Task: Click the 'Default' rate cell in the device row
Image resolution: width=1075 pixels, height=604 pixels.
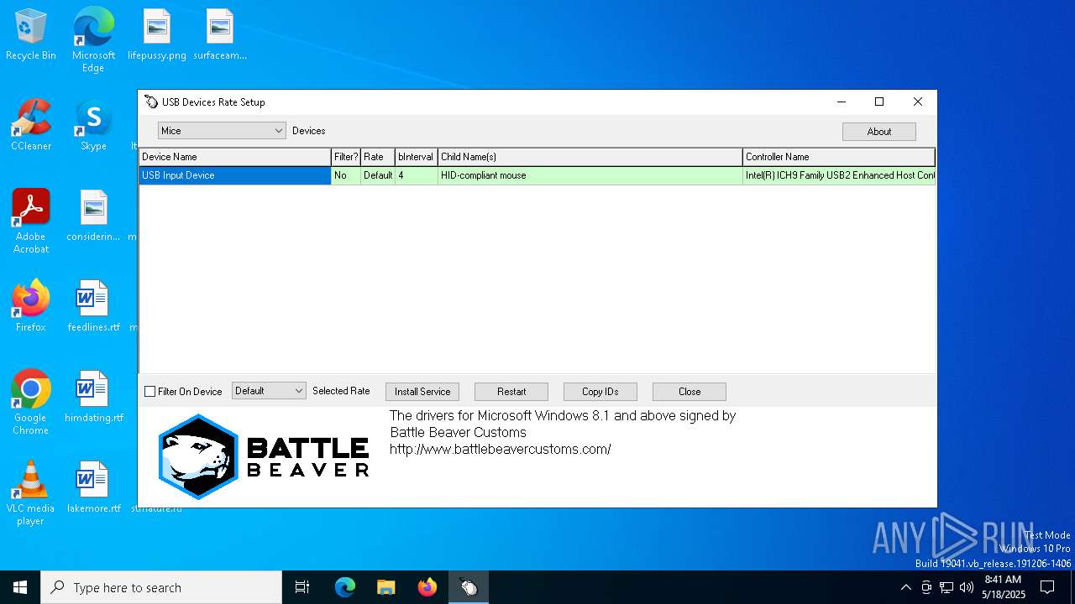Action: 378,175
